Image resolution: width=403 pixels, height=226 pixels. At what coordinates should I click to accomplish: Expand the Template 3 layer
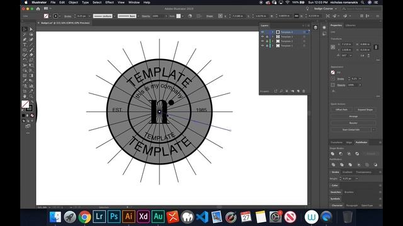(273, 36)
